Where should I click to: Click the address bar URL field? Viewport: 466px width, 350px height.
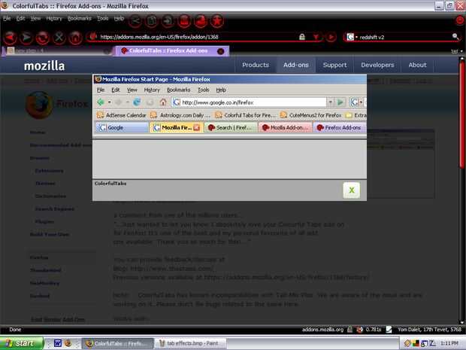pyautogui.click(x=198, y=37)
